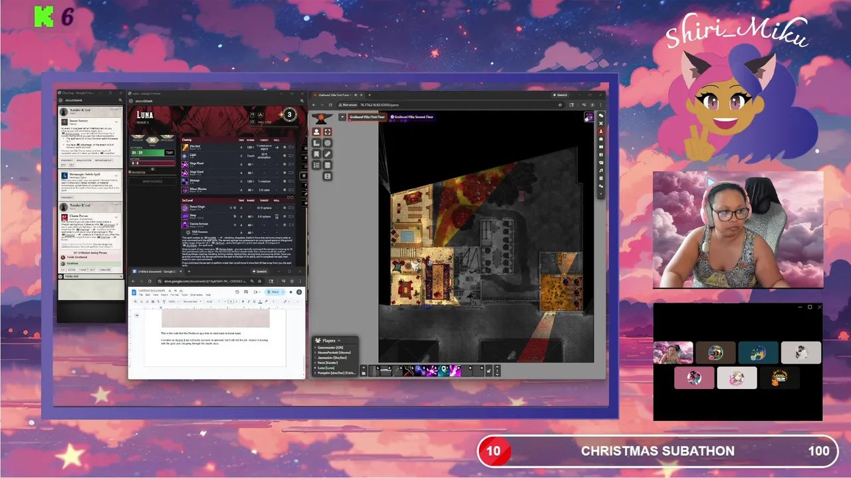Open the Rollable Tables sidebar tab
Viewport: 851px width, 478px height.
601,155
